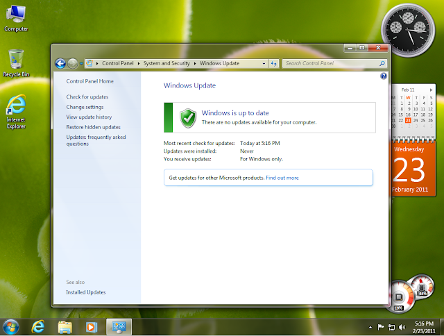Open Control Panel Home link
The width and height of the screenshot is (444, 336).
89,81
